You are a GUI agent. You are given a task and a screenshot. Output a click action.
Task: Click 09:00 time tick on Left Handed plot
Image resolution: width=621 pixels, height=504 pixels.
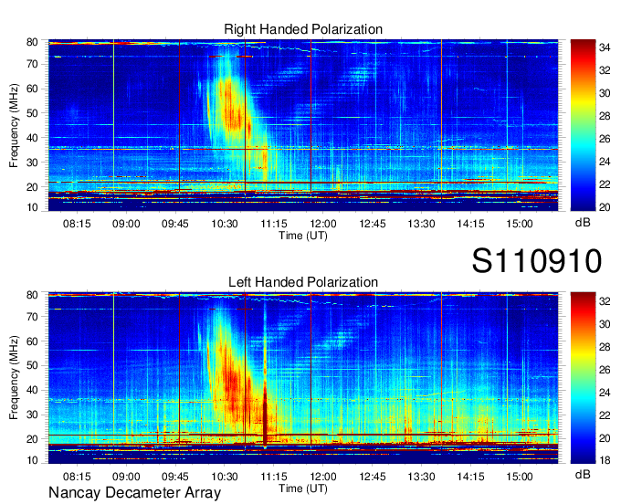pyautogui.click(x=126, y=477)
